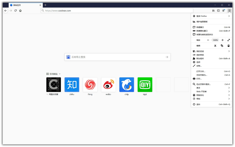
Task: Open the zhihu tile
Action: click(x=72, y=85)
